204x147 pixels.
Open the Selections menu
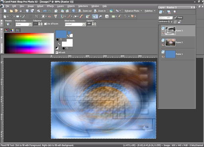coord(83,6)
